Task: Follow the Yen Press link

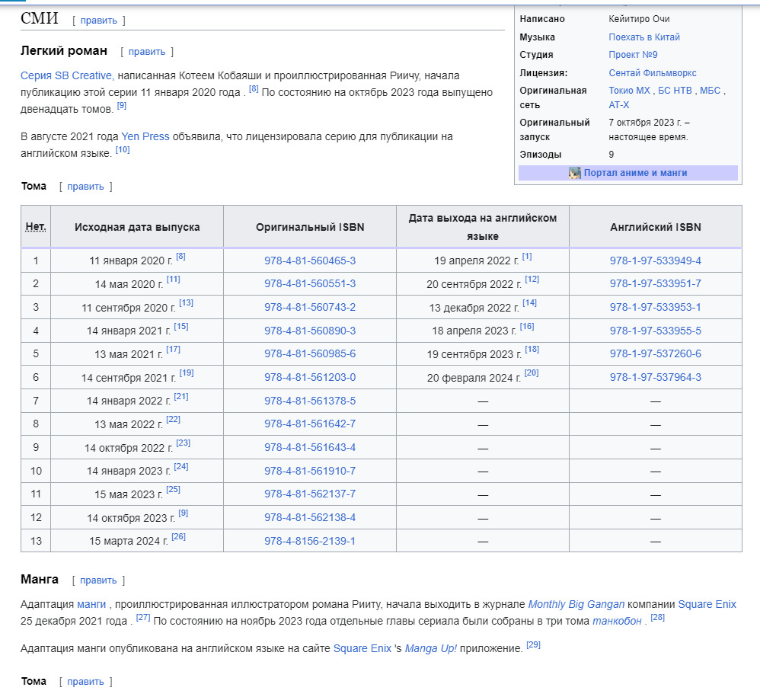Action: pos(145,136)
